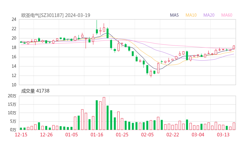
Task: Click the 0万 volume axis label
Action: click(x=13, y=130)
